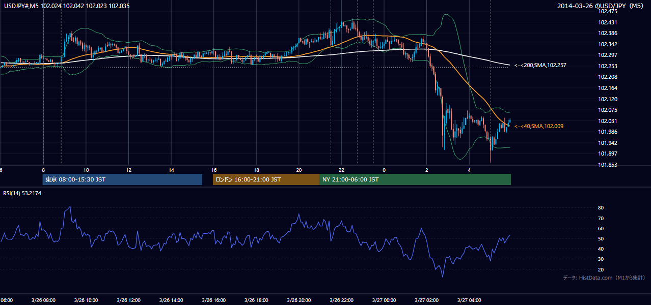The image size is (651, 305).
Task: Click the 101.853 price axis label
Action: point(608,165)
